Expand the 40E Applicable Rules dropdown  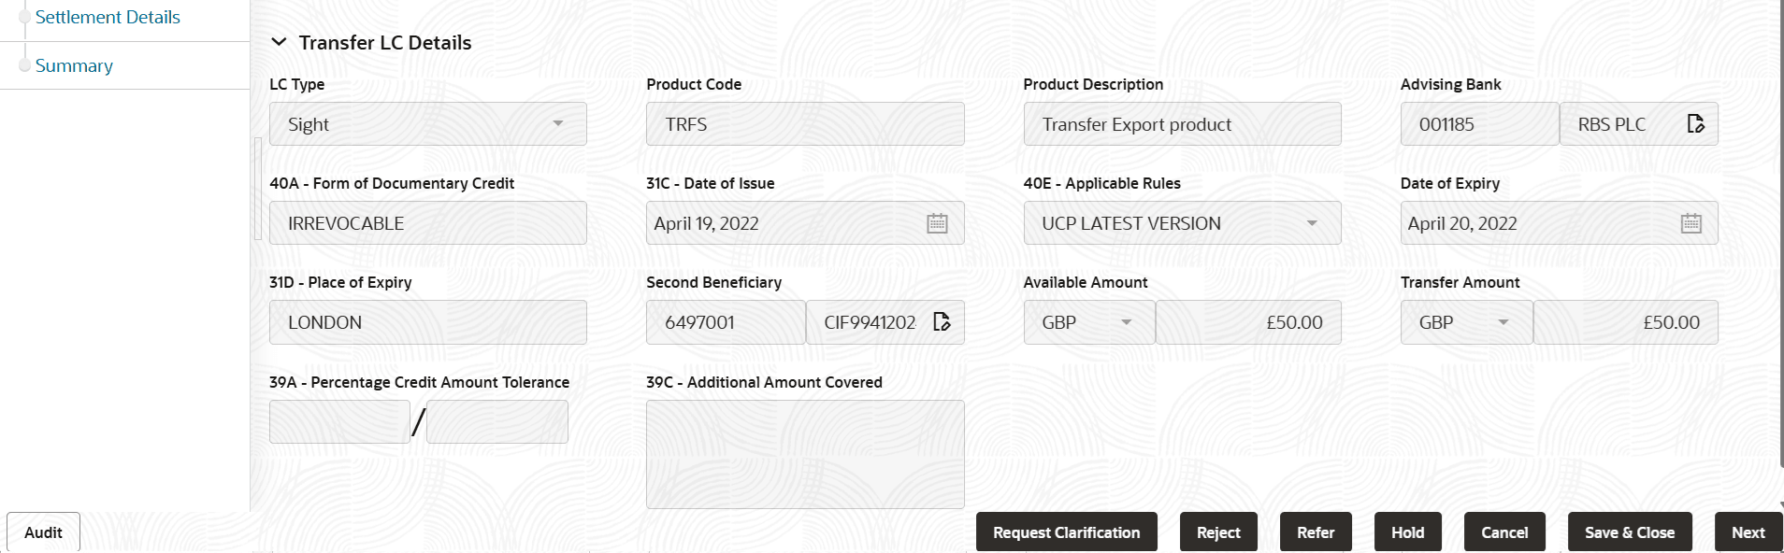pos(1313,222)
